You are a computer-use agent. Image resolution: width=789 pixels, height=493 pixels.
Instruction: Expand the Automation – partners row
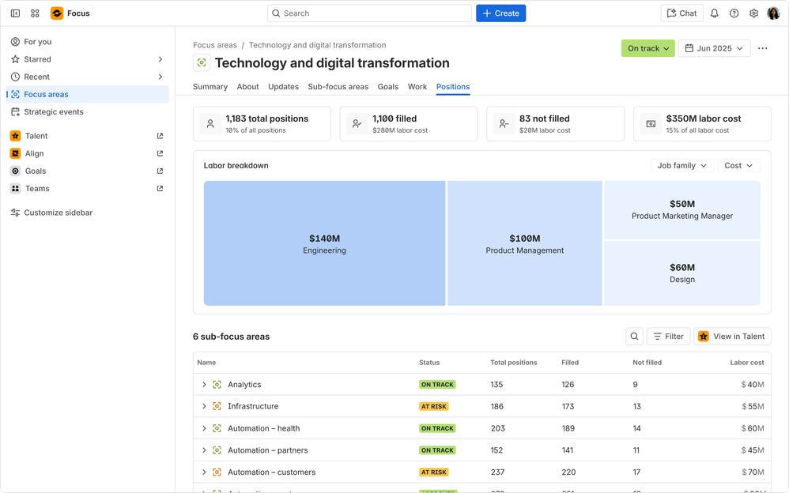point(204,450)
